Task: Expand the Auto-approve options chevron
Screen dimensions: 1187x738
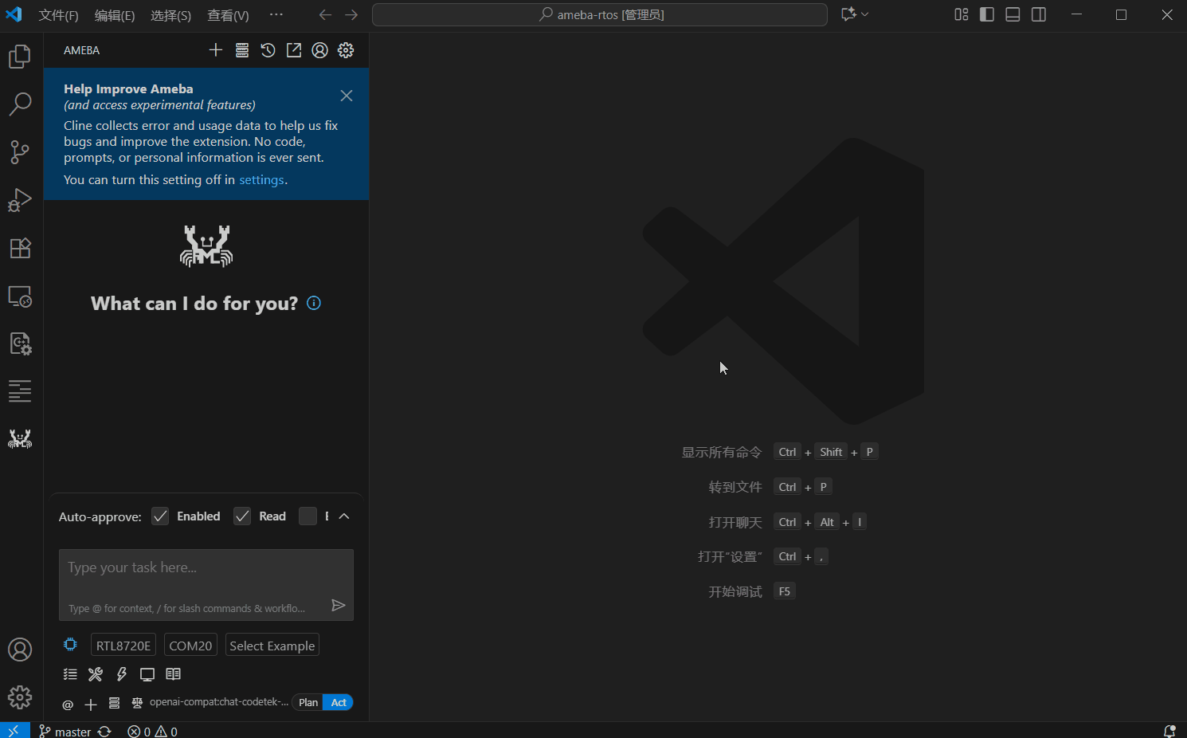Action: pos(344,516)
